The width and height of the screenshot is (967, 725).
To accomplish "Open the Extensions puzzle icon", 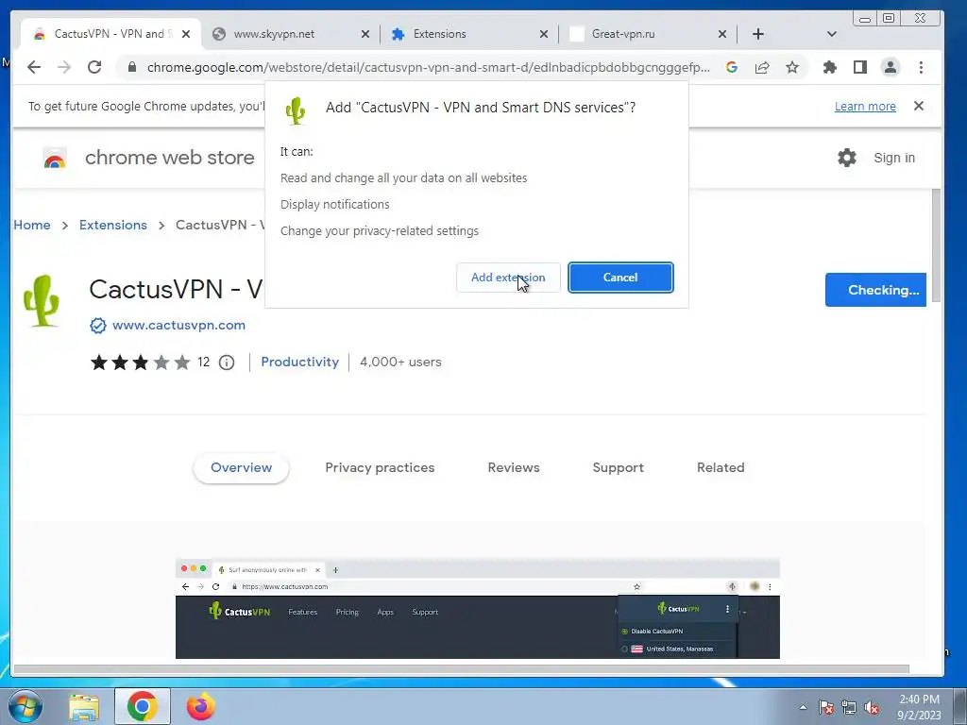I will (830, 67).
